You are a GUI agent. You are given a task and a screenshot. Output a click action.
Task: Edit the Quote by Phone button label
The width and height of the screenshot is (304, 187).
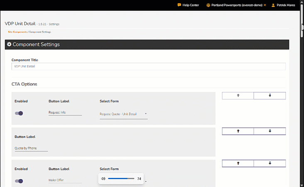tap(31, 148)
